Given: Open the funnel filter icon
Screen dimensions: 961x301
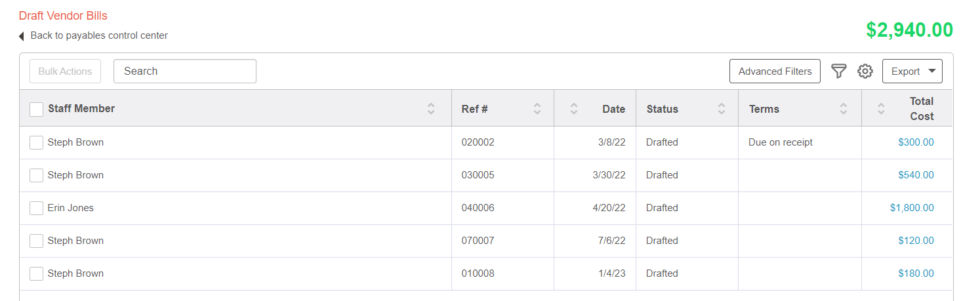Looking at the screenshot, I should point(839,71).
